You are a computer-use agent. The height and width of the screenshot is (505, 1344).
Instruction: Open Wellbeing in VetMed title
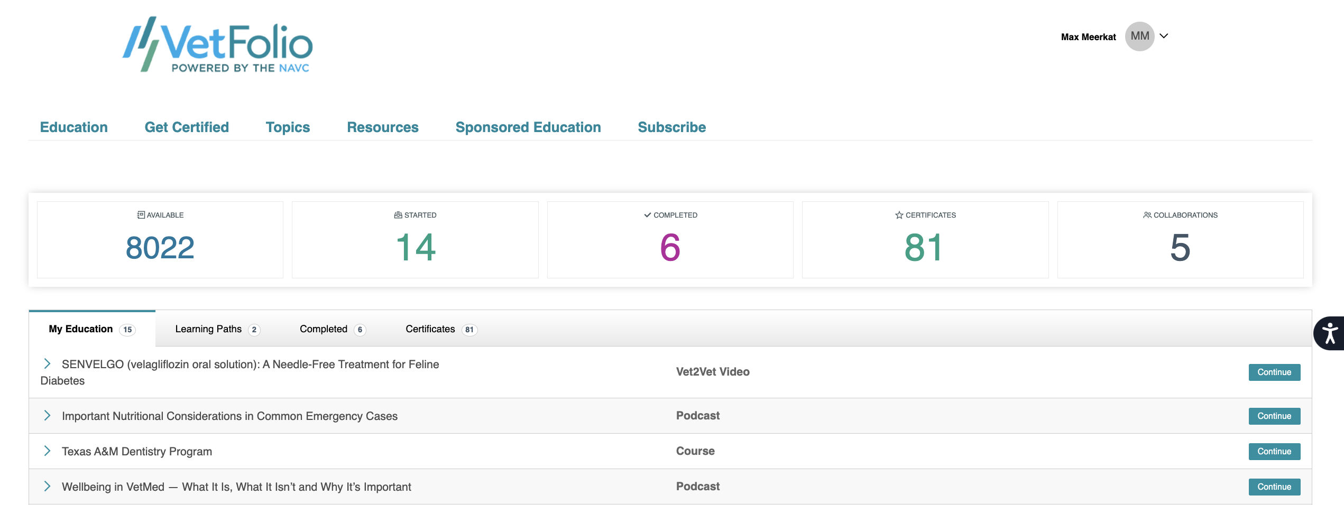click(x=236, y=487)
